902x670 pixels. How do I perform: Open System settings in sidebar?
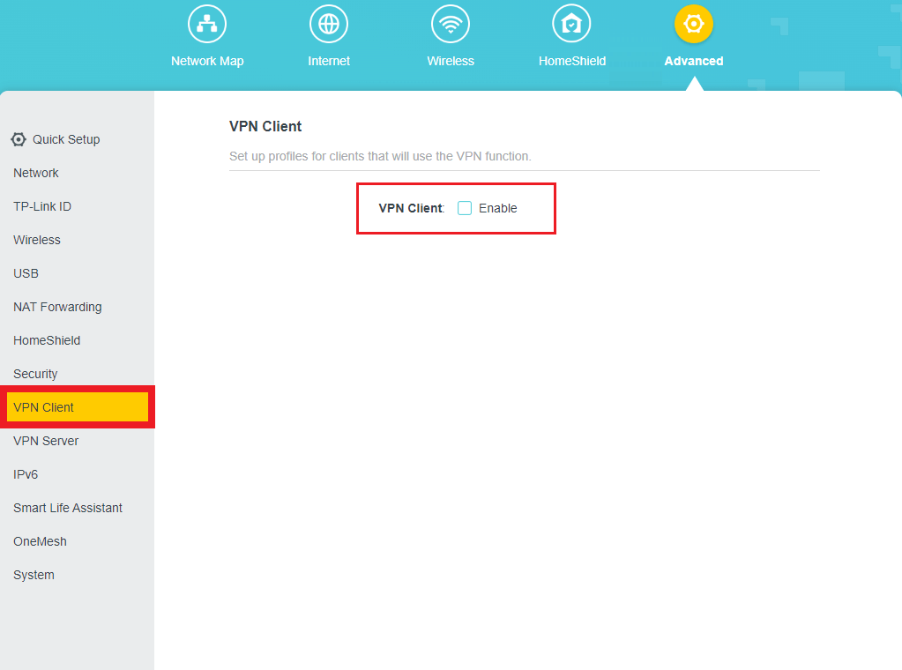pos(34,575)
